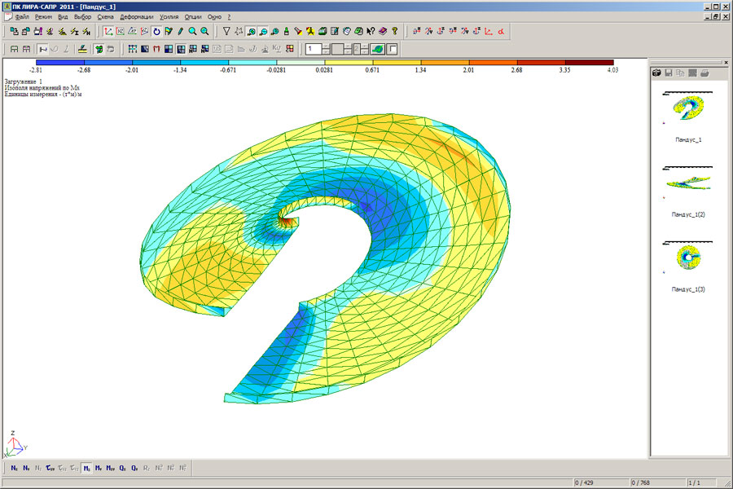Open the Схема menu
The image size is (733, 489).
[105, 16]
